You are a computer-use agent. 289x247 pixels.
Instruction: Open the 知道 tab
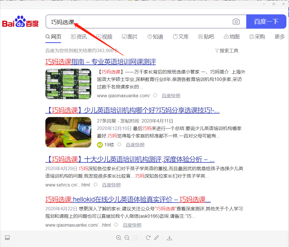(155, 37)
